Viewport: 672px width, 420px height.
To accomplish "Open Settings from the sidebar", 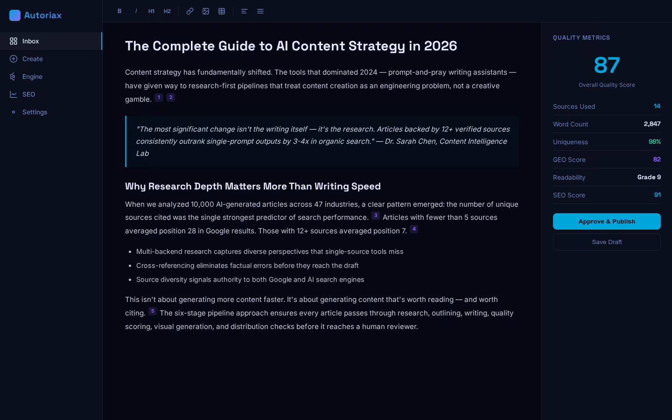I will [35, 112].
